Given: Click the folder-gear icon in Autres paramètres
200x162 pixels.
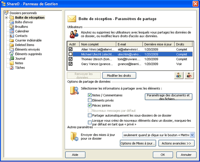Looking at the screenshot, I should click(x=74, y=137).
